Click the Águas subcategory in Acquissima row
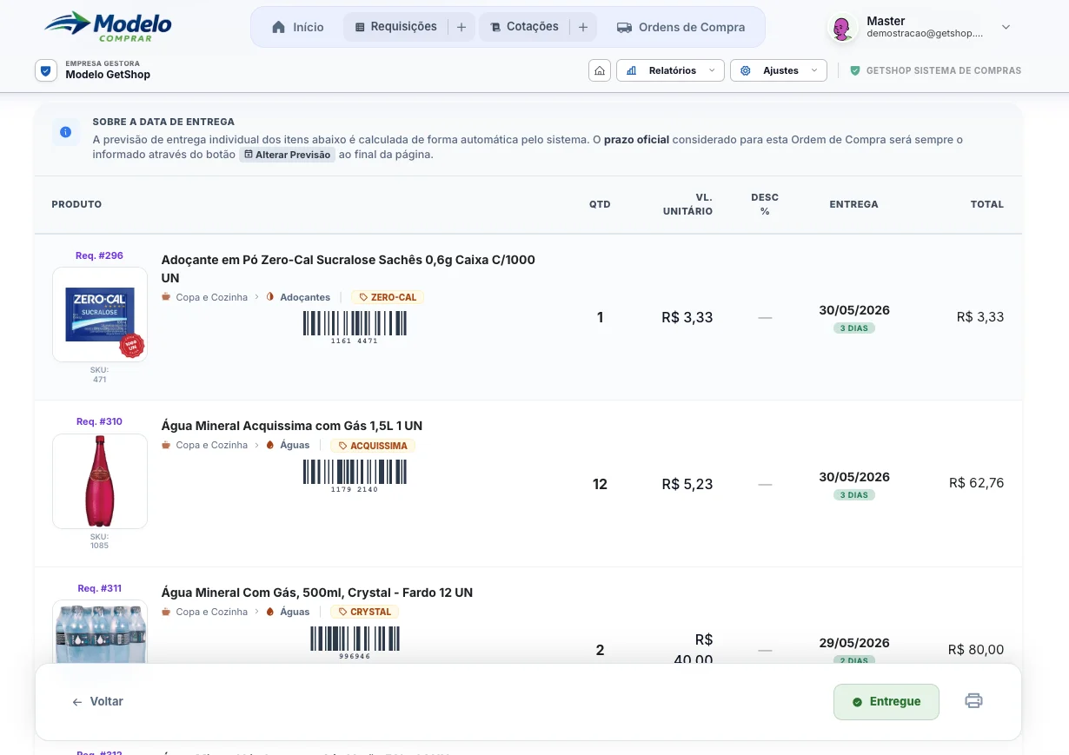The height and width of the screenshot is (755, 1069). pos(295,445)
